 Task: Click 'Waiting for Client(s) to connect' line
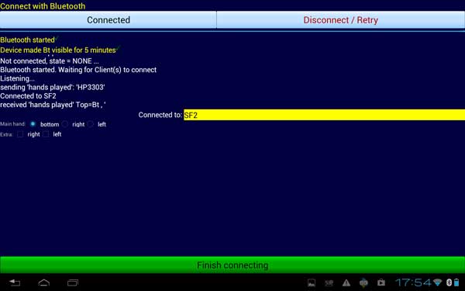coord(78,70)
